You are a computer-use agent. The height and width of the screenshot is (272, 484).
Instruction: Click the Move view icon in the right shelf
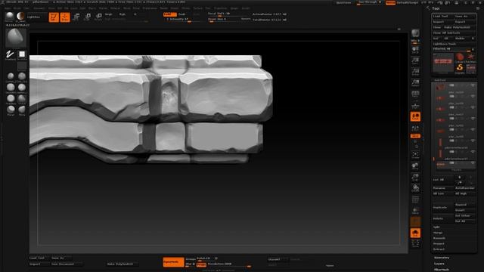(415, 166)
